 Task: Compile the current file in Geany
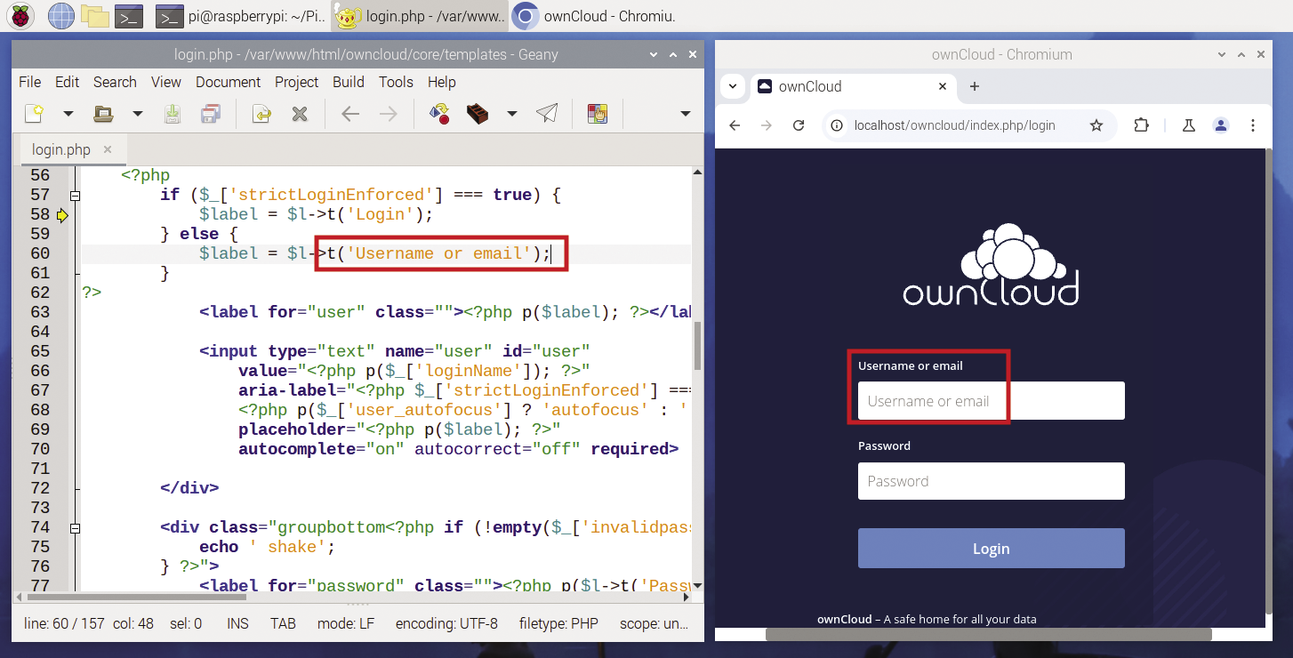click(438, 113)
